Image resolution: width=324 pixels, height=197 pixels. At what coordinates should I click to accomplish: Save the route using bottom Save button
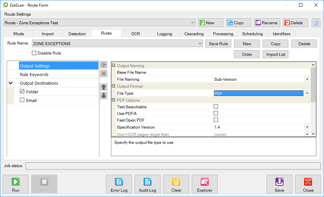pyautogui.click(x=279, y=184)
